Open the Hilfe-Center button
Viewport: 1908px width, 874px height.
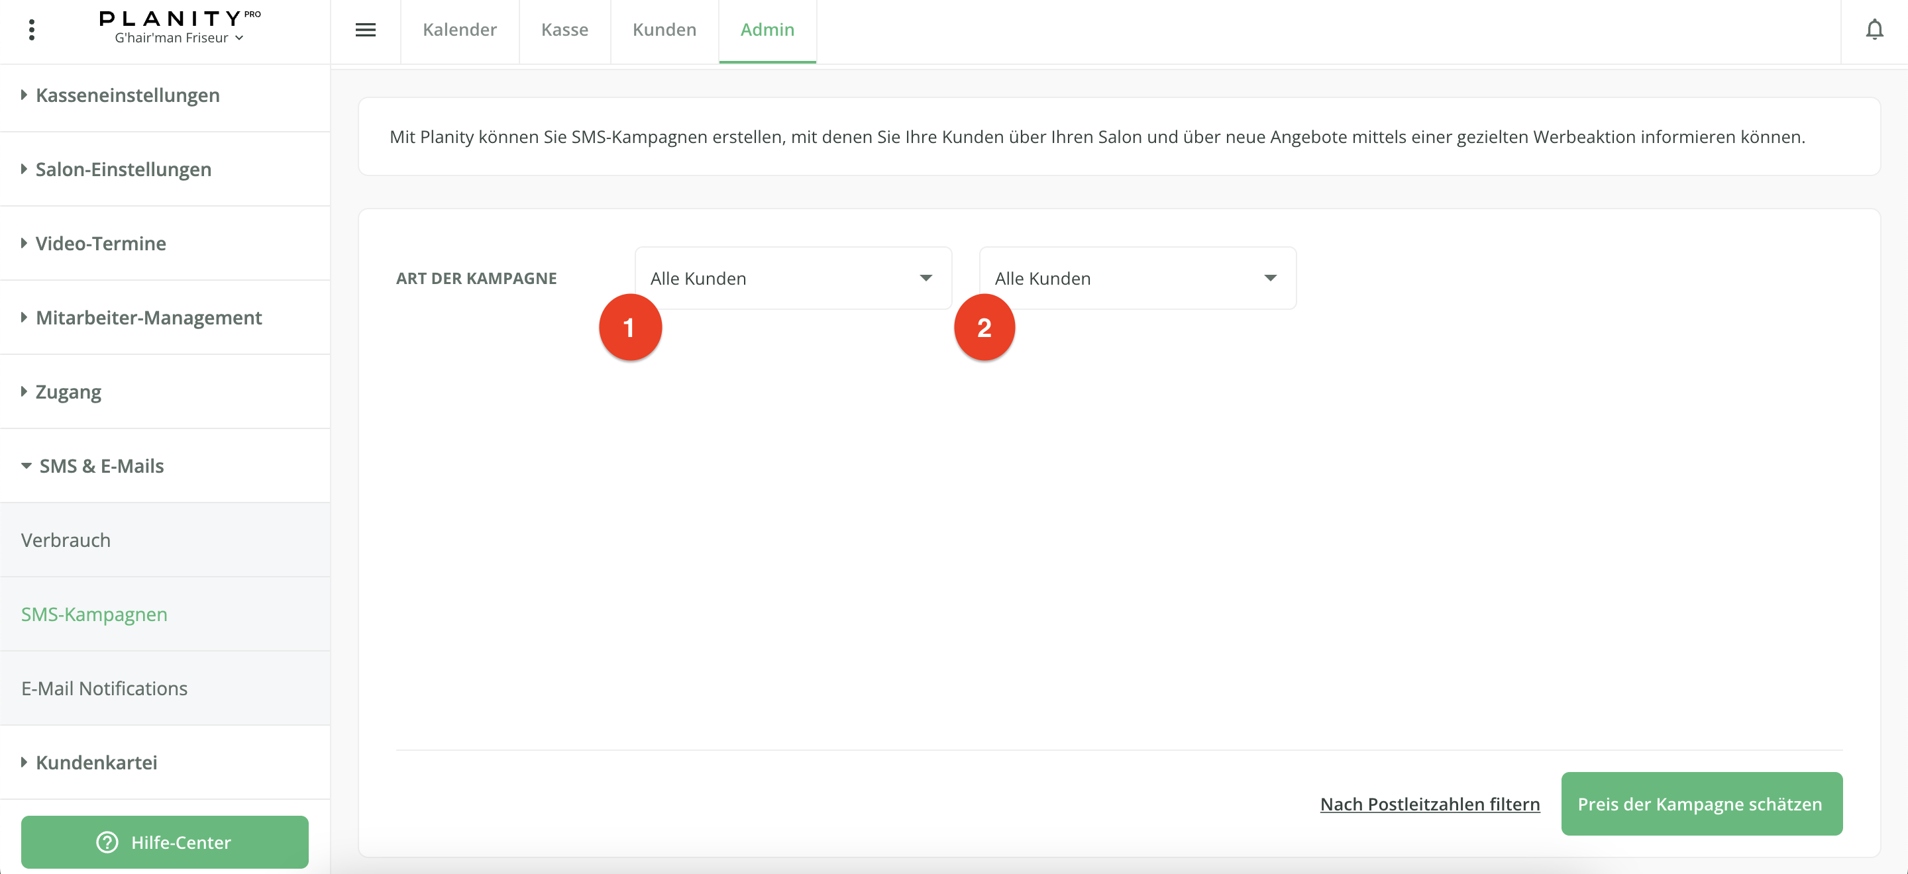pyautogui.click(x=164, y=842)
